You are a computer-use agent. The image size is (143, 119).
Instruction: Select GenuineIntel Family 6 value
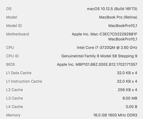pos(99,56)
